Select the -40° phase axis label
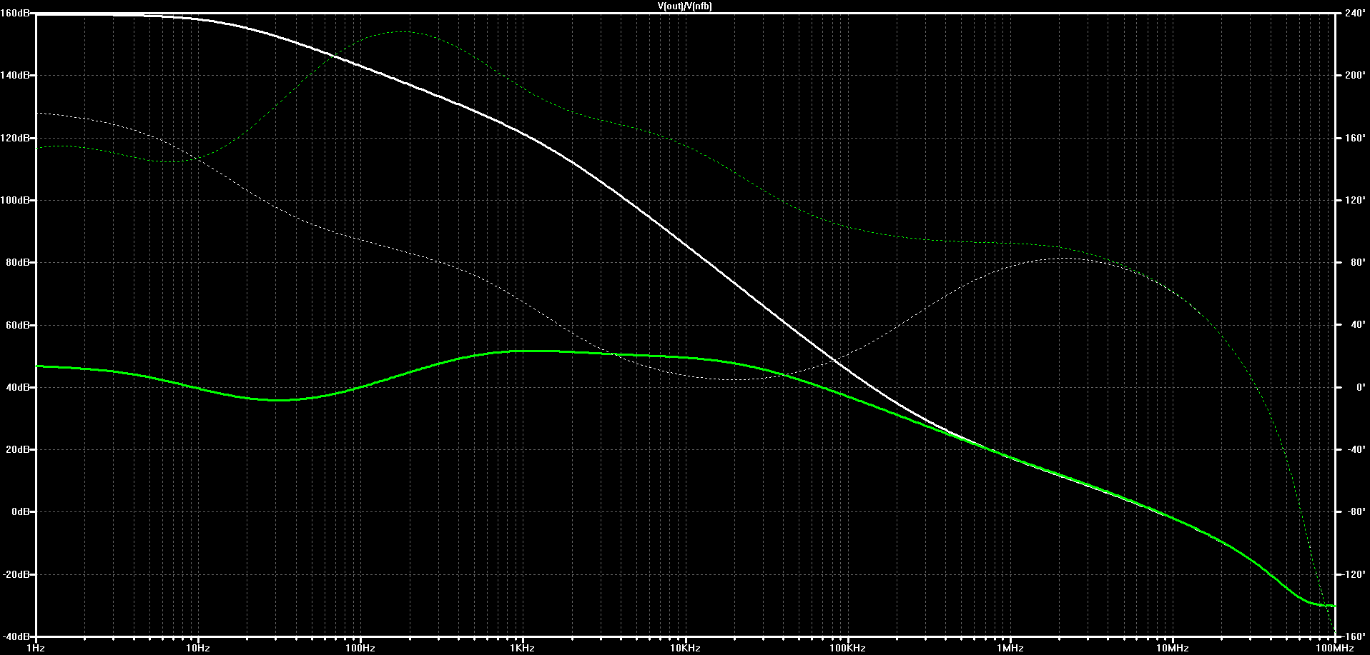This screenshot has height=655, width=1370. [1355, 449]
